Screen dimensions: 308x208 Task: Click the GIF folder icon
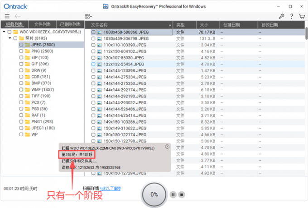28,64
